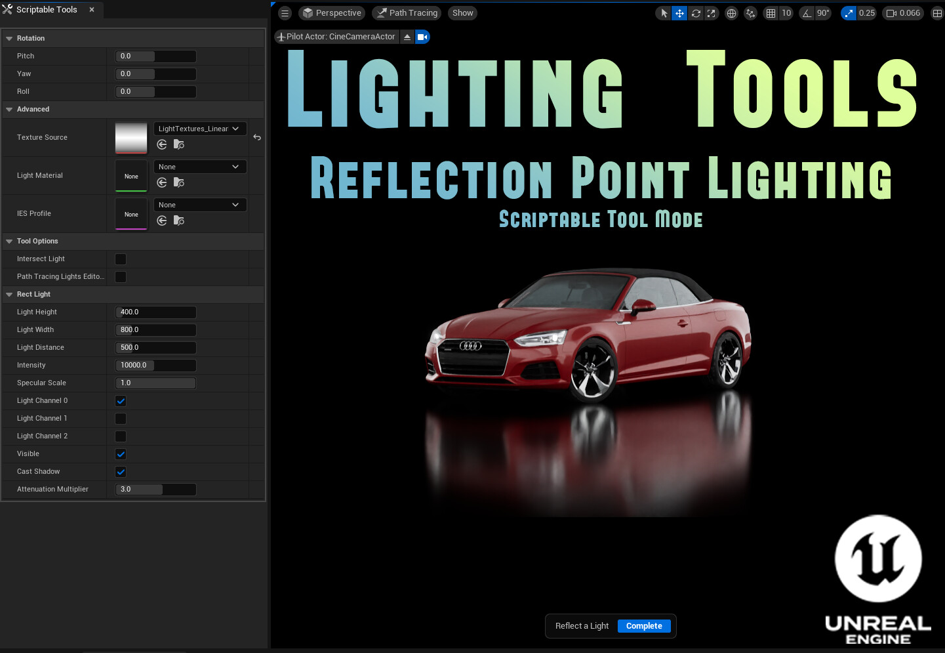Collapse the Tool Options section
Screen dimensions: 945x653
pyautogui.click(x=9, y=242)
